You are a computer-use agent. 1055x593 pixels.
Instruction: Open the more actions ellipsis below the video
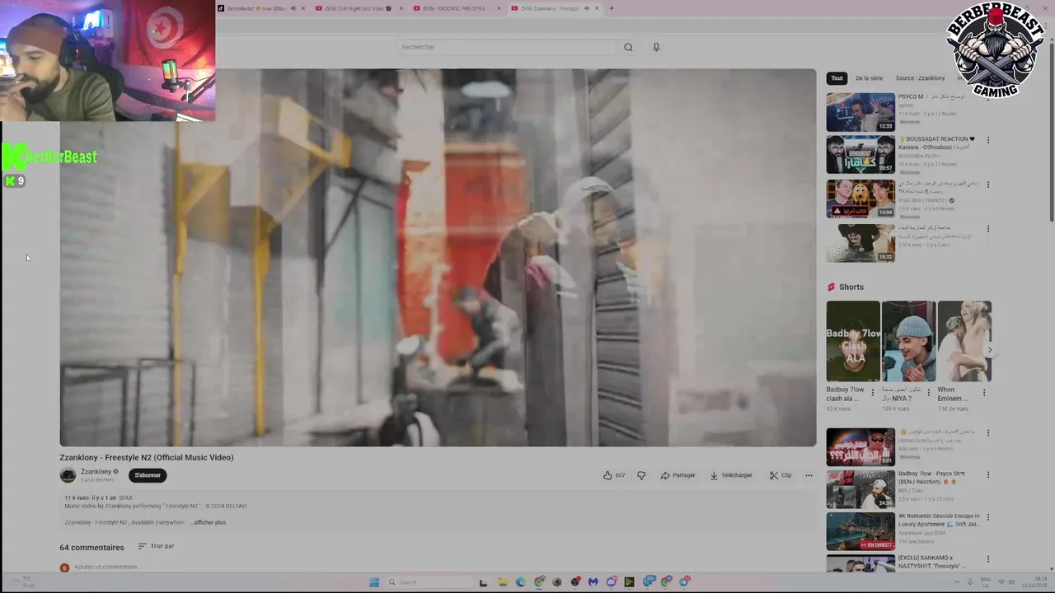(x=809, y=475)
